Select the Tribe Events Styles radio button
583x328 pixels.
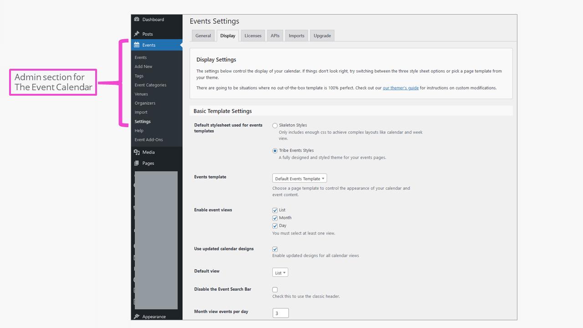(x=275, y=151)
